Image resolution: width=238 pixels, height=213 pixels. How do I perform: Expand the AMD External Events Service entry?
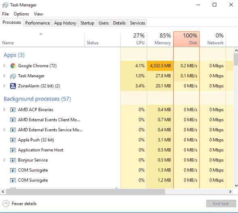coord(4,130)
